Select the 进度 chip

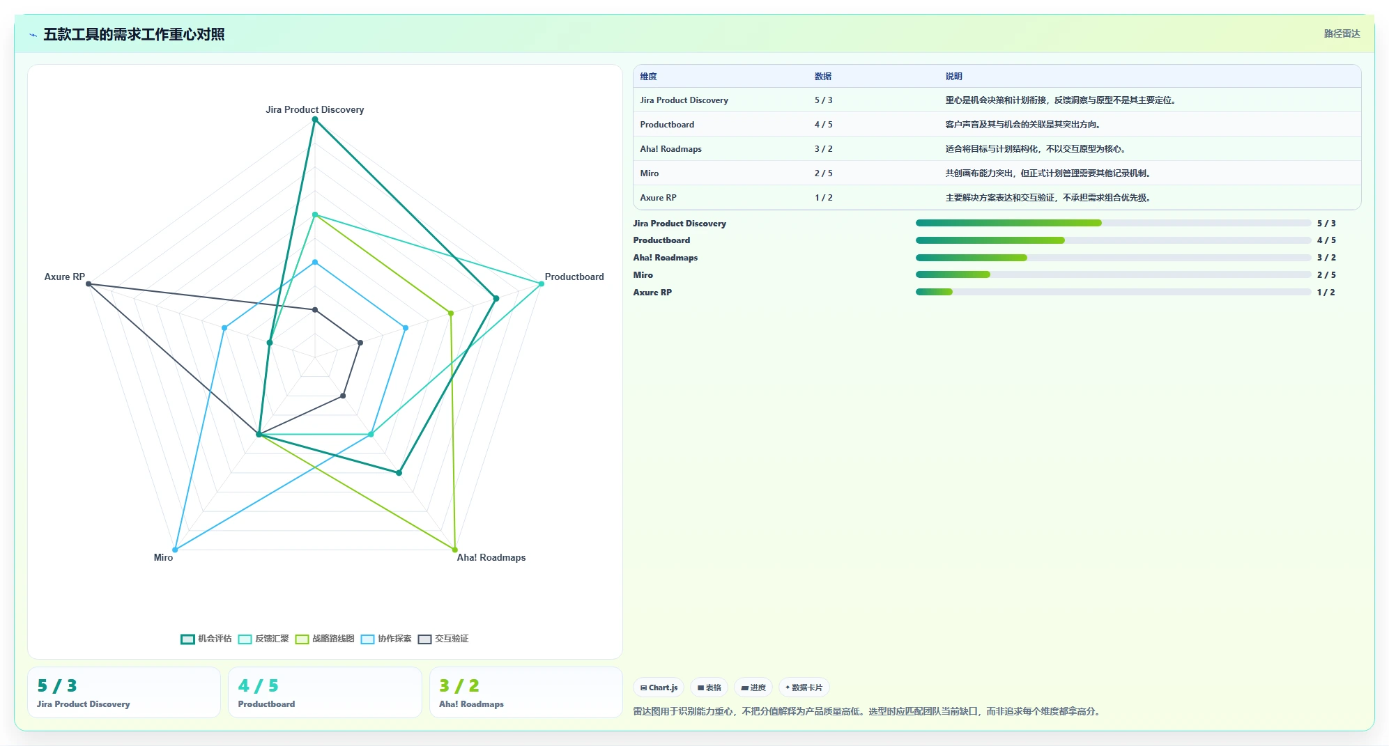coord(753,687)
